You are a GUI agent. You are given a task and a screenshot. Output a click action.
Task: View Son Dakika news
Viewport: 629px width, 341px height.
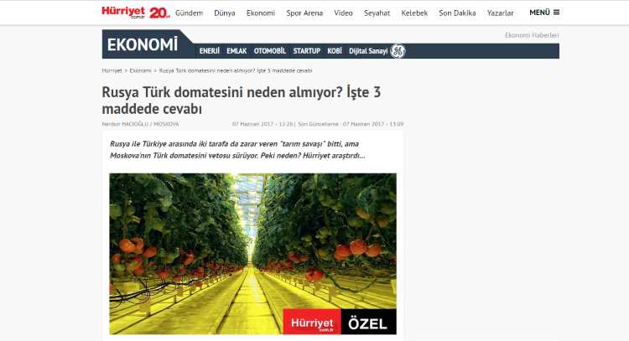point(457,13)
